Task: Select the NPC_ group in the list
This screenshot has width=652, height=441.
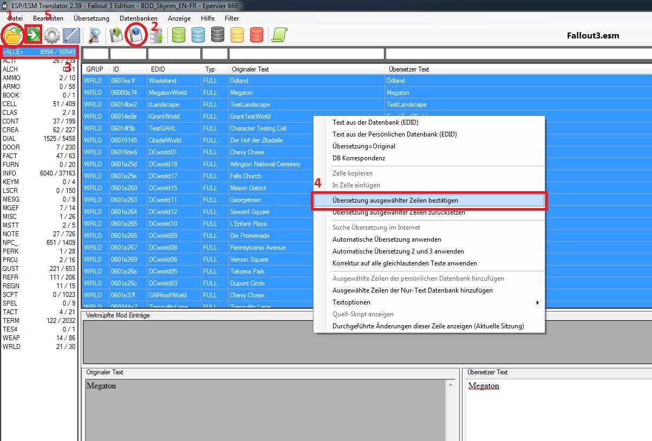Action: tap(39, 243)
